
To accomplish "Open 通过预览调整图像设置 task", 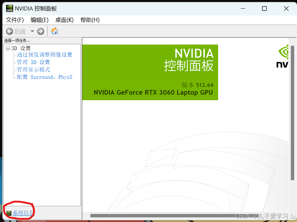I will 45,55.
